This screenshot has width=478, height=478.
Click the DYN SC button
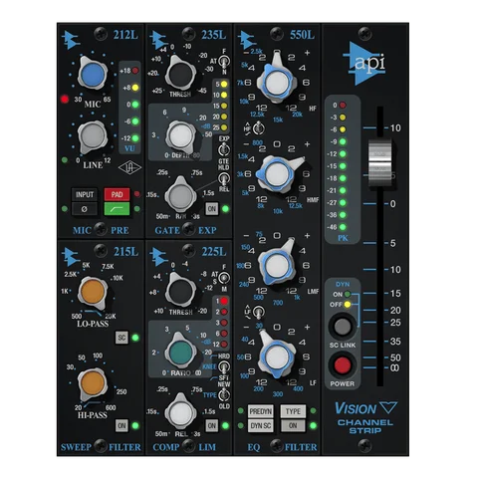click(x=261, y=425)
